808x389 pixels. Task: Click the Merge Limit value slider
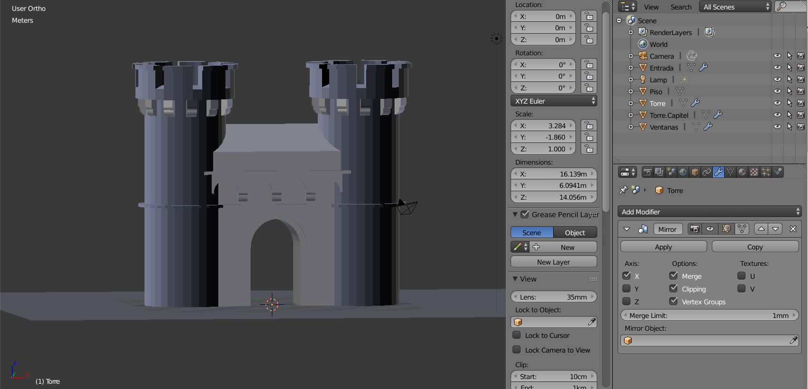click(x=709, y=315)
